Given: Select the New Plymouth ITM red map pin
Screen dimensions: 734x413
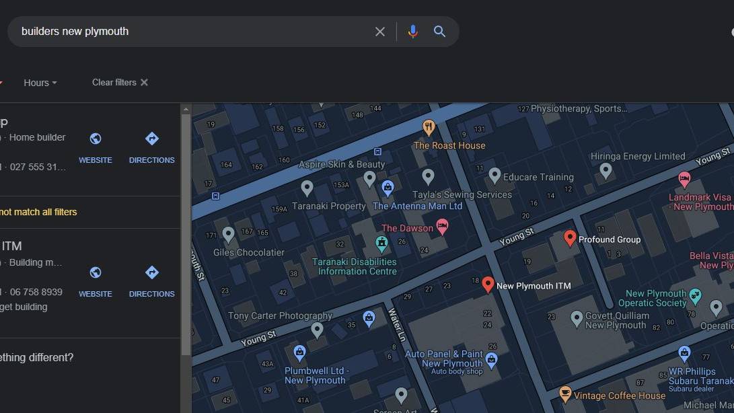Looking at the screenshot, I should 488,285.
